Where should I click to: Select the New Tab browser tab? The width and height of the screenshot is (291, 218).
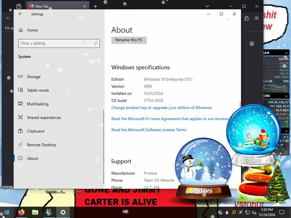click(58, 6)
